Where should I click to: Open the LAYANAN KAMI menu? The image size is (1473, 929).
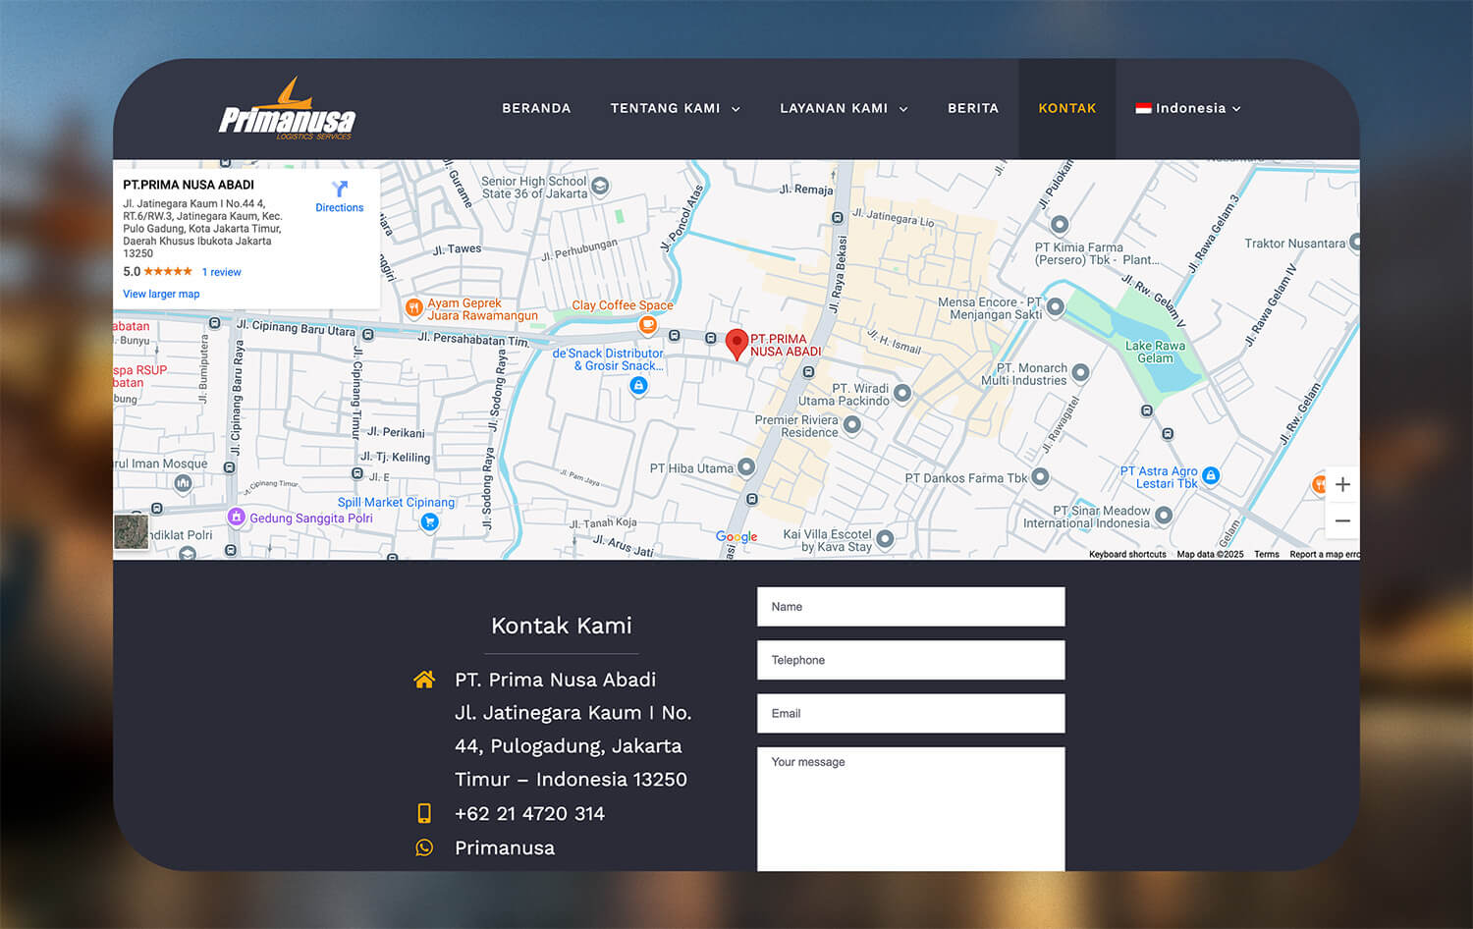click(834, 108)
